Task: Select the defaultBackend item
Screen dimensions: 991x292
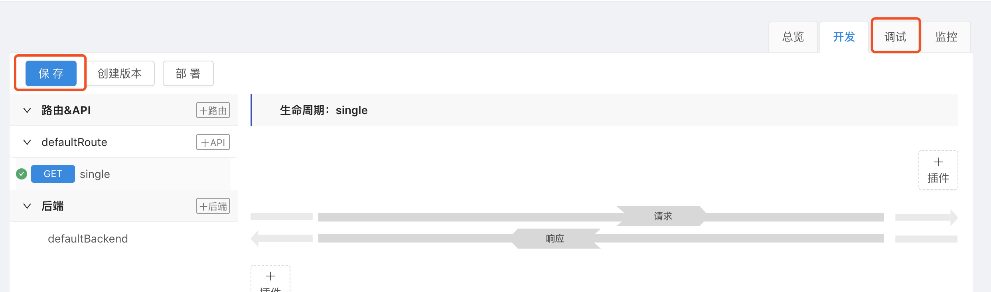Action: 88,239
